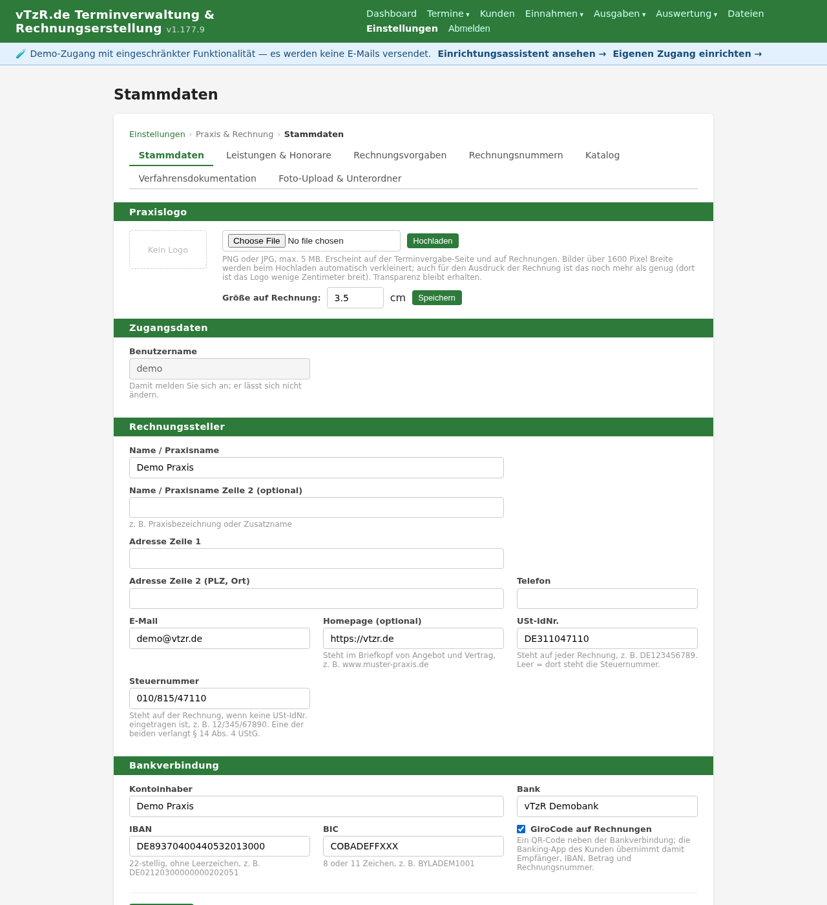
Task: Focus the USt-IdNr. field
Action: click(x=607, y=639)
